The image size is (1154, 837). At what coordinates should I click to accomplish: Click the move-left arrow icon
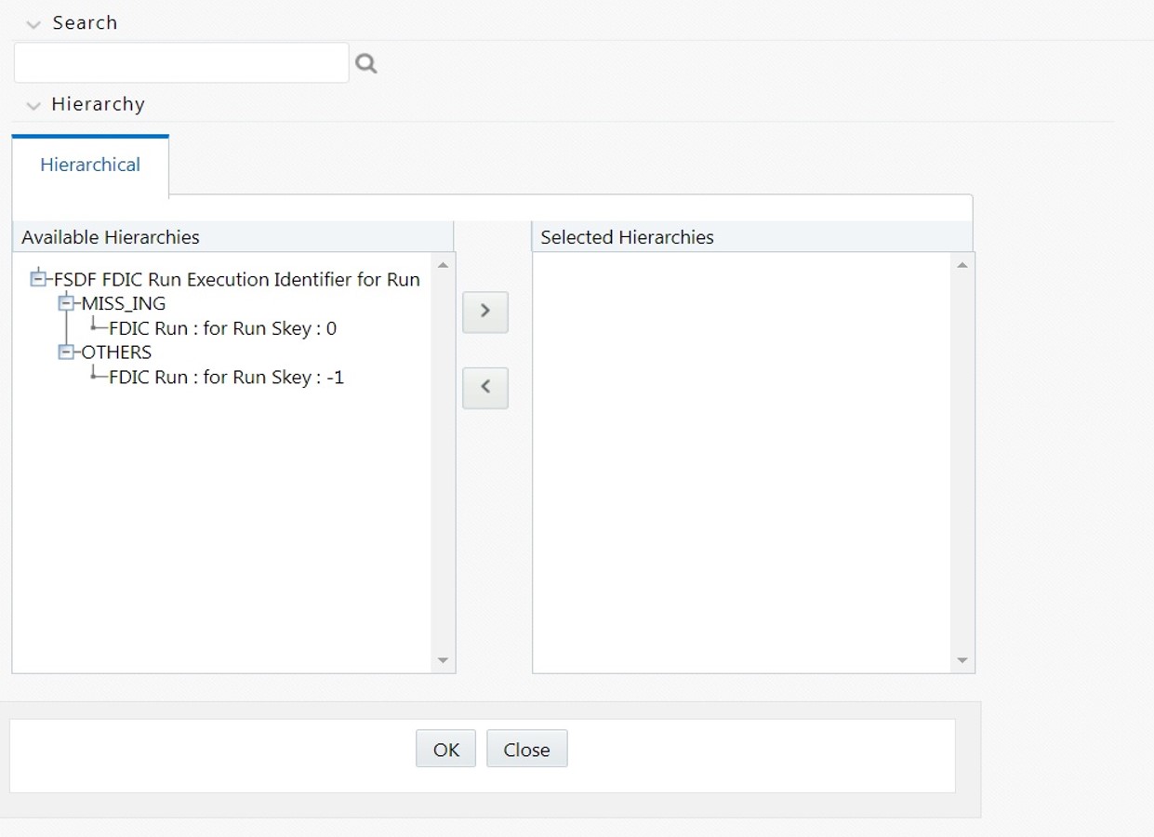click(484, 388)
